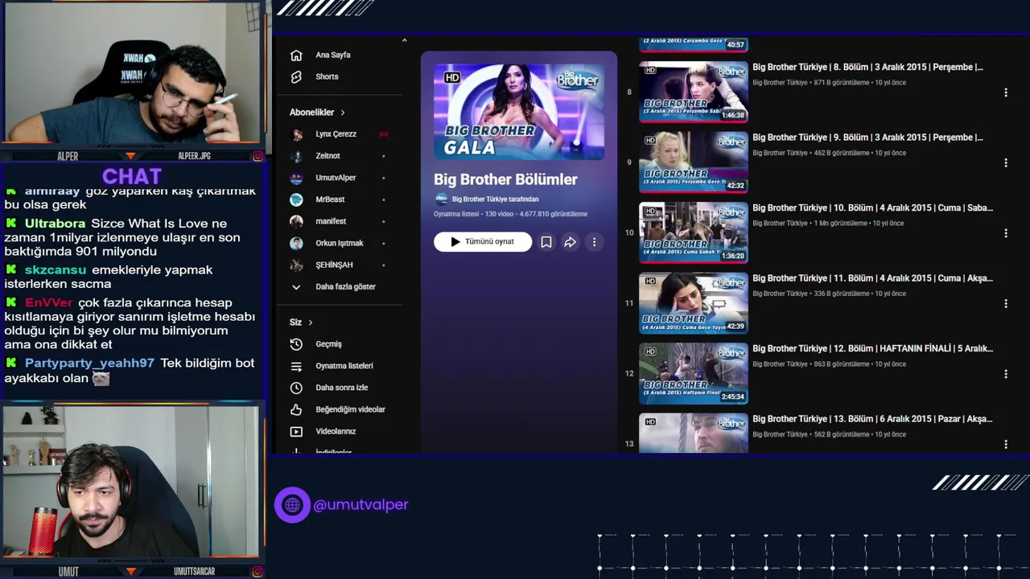Expand the Abonelikler section chevron

343,113
